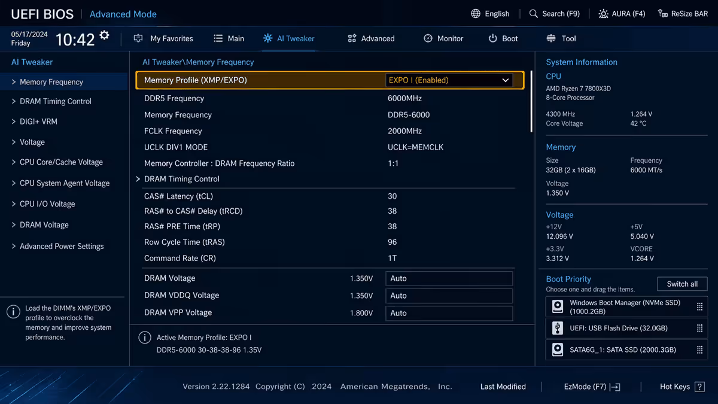Click the DDR5 Frequency 6000MHz value

404,98
